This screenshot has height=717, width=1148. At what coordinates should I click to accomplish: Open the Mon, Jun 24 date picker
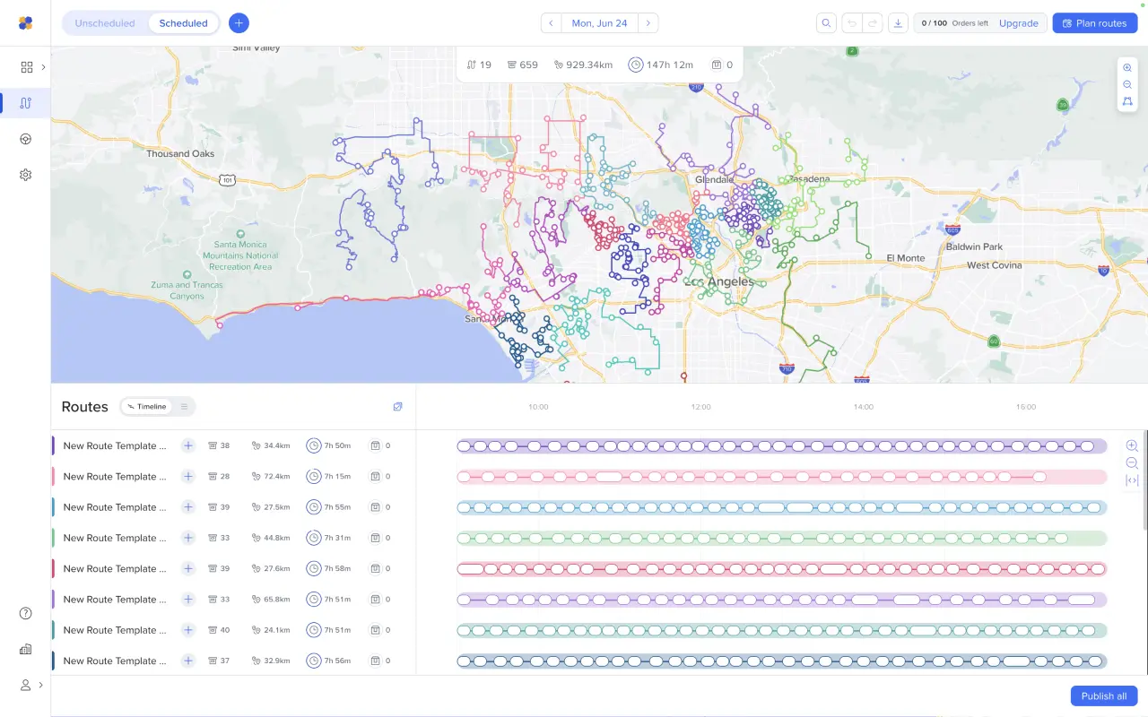pyautogui.click(x=600, y=23)
